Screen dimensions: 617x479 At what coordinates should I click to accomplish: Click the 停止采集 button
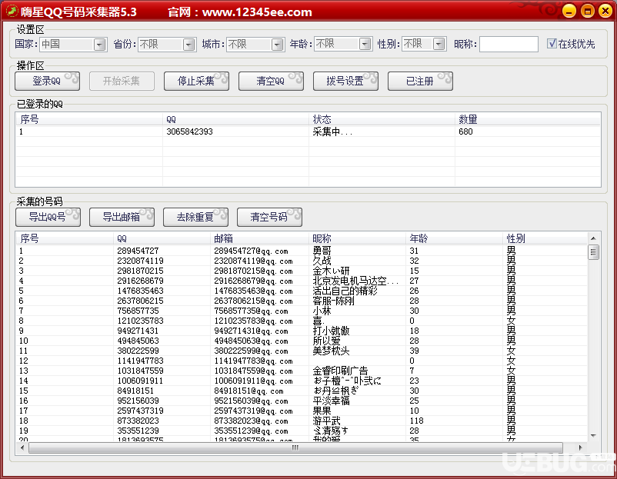click(196, 81)
